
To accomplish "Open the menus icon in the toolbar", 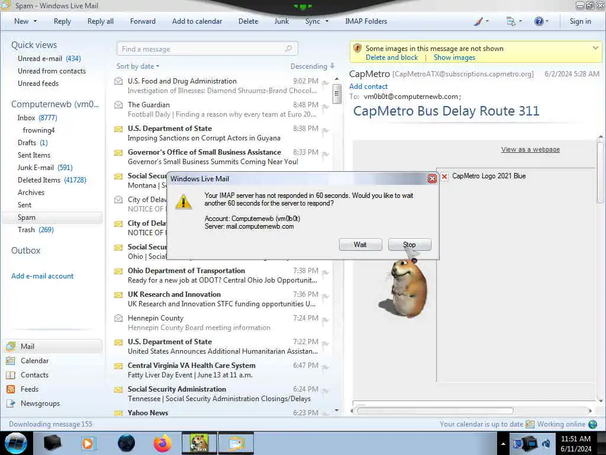I will [511, 21].
